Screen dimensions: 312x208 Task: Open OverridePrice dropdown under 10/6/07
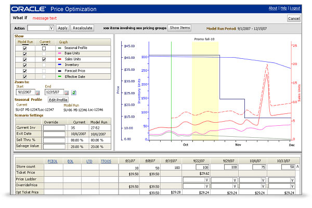pyautogui.click(x=253, y=186)
